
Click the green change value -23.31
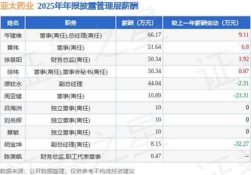(x=241, y=95)
